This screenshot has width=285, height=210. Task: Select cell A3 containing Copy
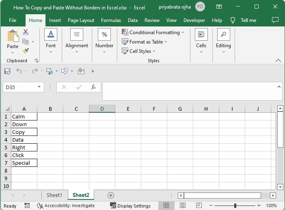click(x=24, y=132)
